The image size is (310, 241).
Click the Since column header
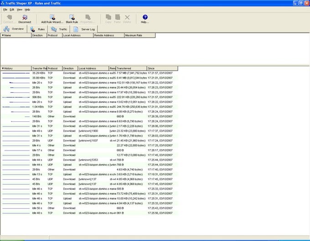coord(162,68)
